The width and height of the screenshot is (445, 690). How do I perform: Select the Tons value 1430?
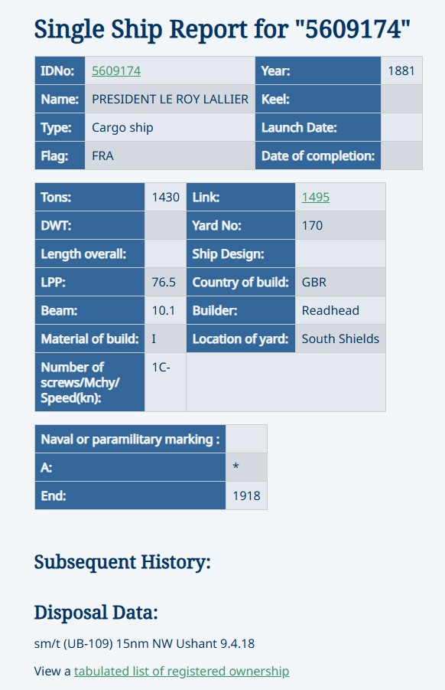[x=166, y=197]
